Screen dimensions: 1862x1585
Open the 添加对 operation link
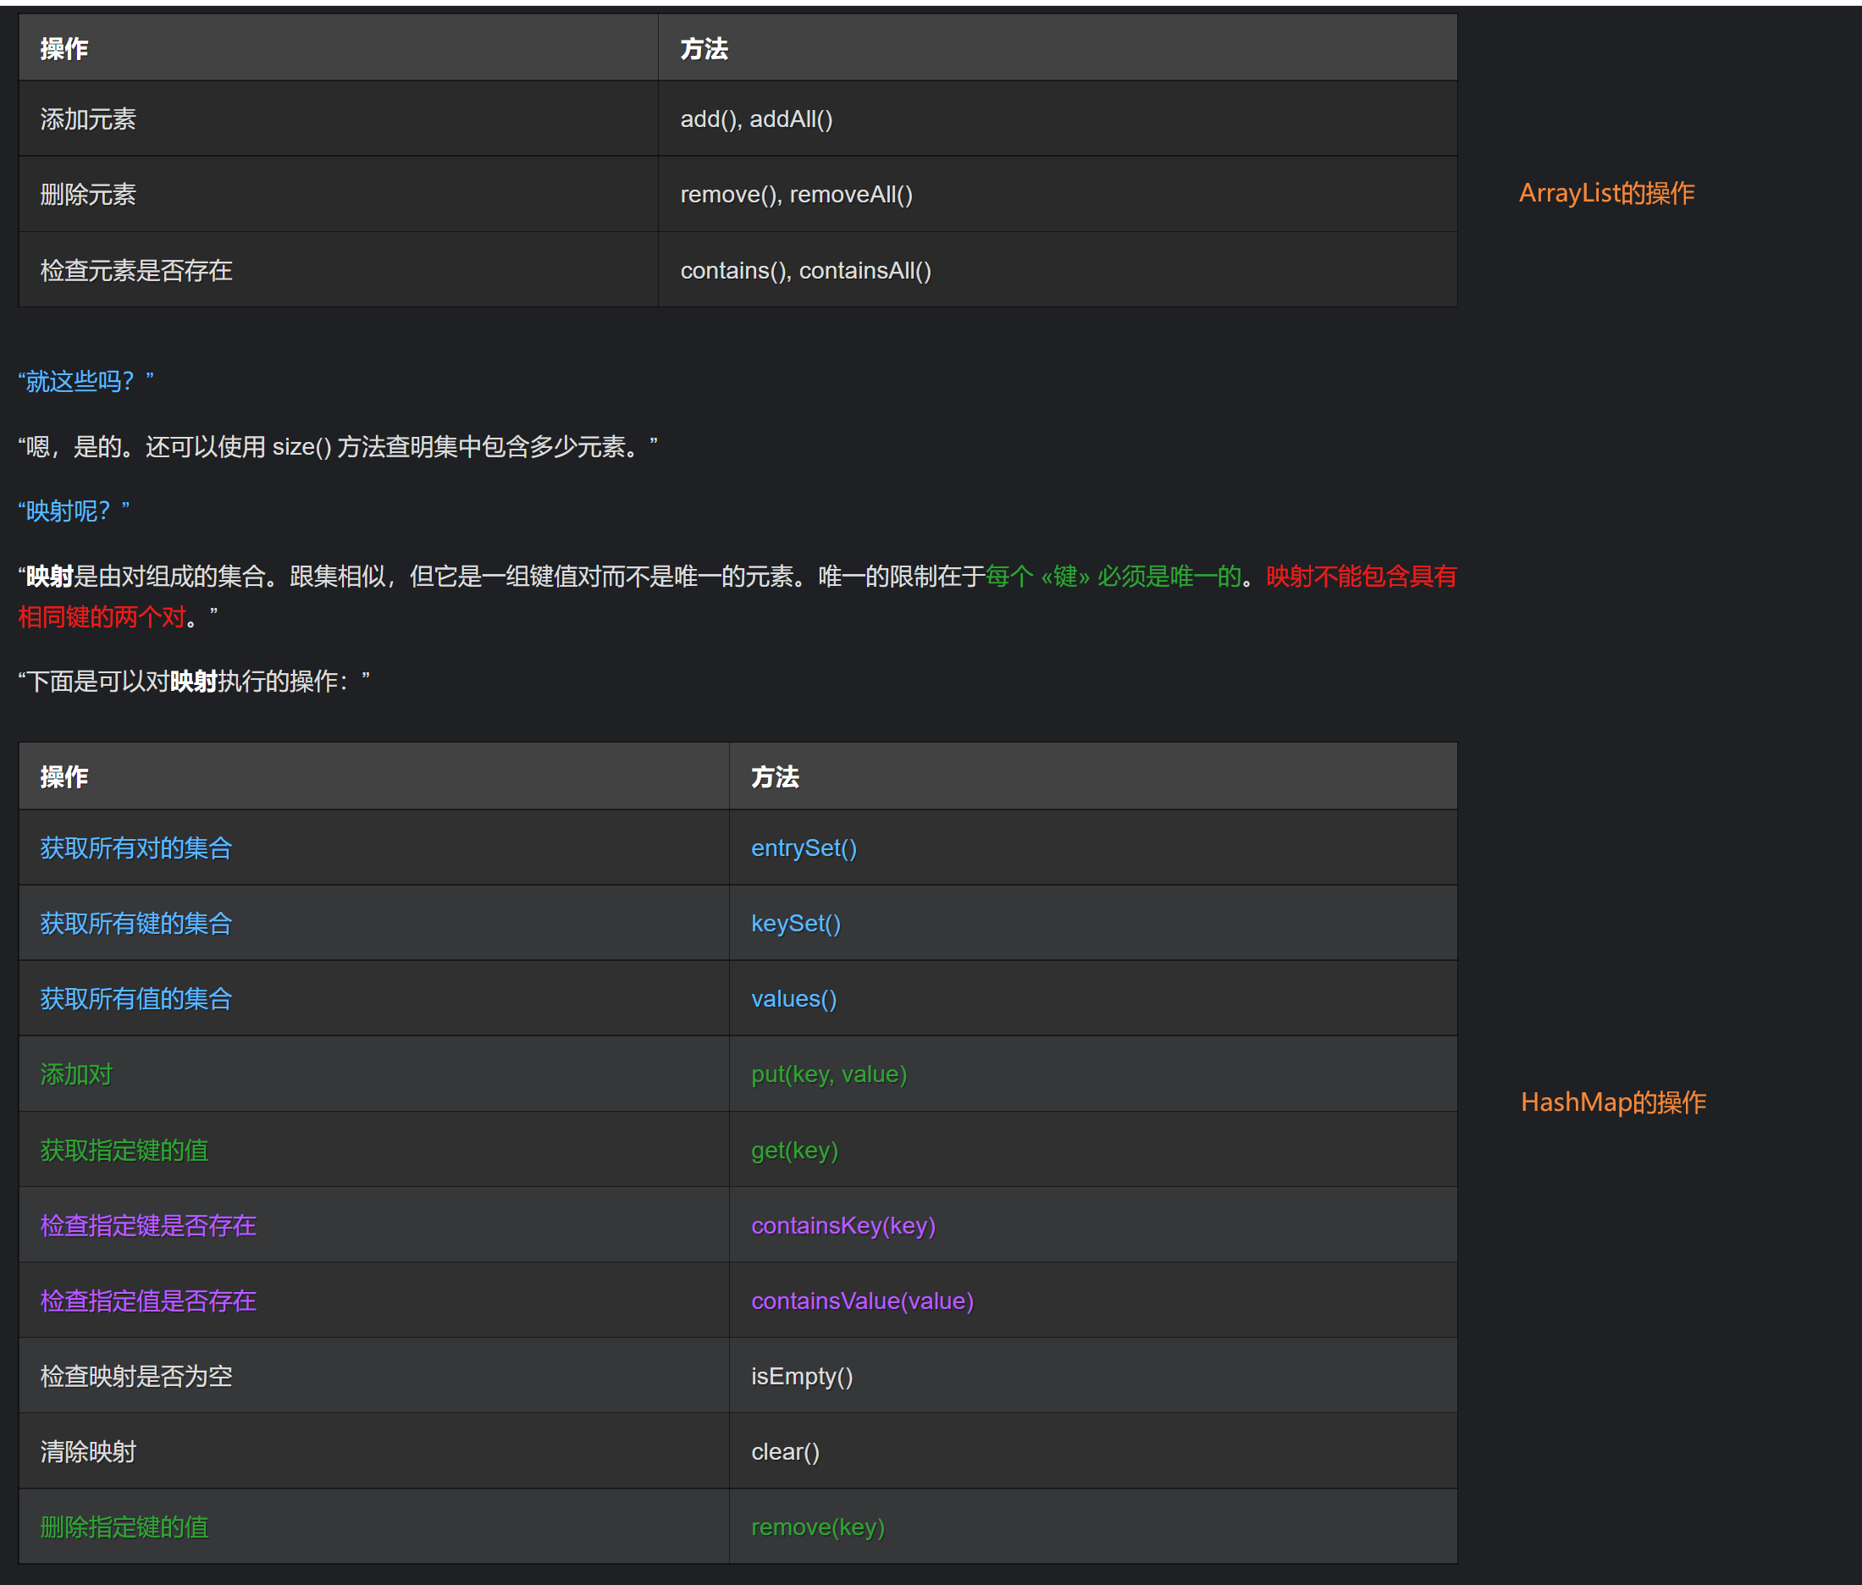pos(75,1074)
